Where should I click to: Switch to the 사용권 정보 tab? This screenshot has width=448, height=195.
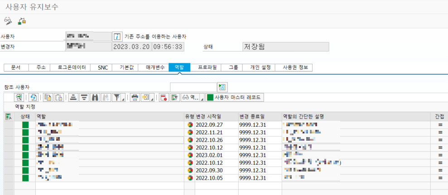(x=294, y=68)
